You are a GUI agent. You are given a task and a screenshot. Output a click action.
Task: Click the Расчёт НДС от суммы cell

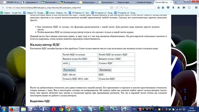click(80, 55)
